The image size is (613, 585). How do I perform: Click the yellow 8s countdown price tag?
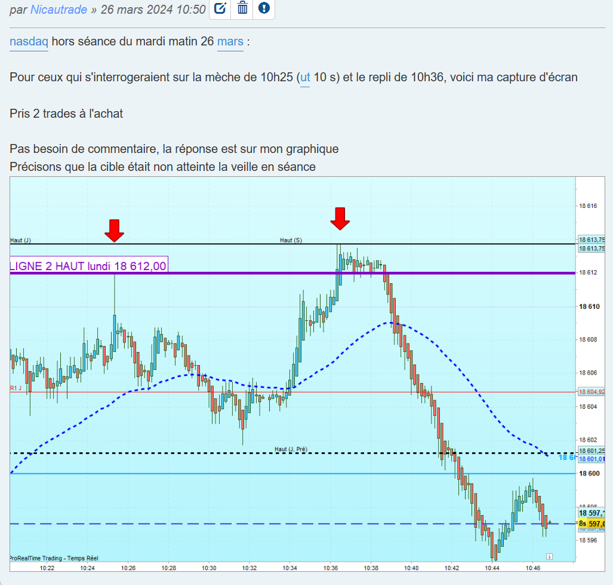592,523
